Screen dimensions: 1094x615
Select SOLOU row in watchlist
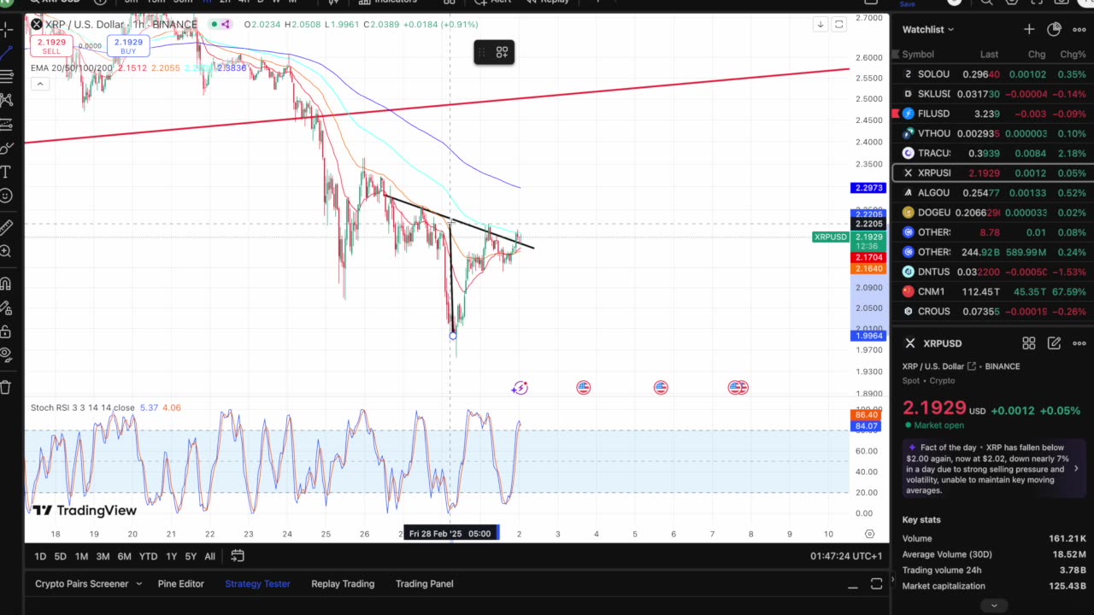pyautogui.click(x=992, y=74)
